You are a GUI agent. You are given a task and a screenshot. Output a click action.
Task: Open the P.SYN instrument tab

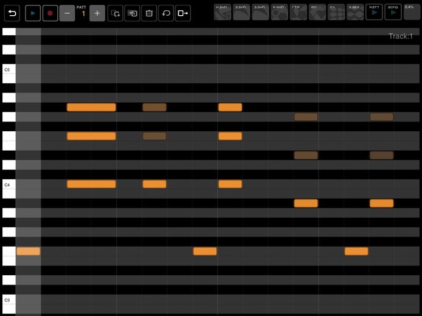280,12
